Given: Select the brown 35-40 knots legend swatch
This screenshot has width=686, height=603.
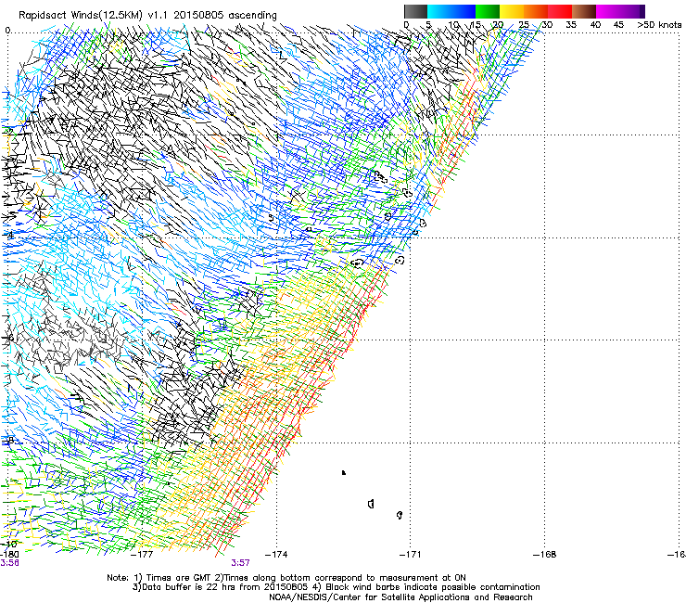Looking at the screenshot, I should (584, 11).
